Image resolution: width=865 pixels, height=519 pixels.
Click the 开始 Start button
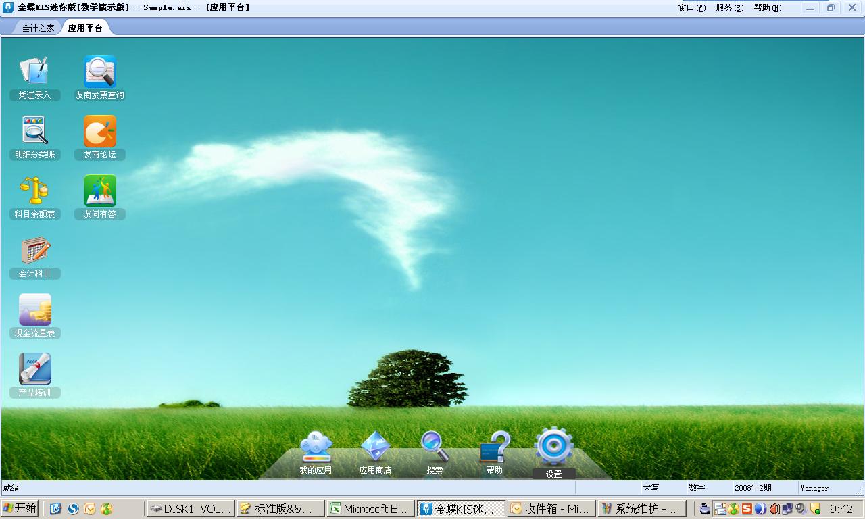click(20, 508)
